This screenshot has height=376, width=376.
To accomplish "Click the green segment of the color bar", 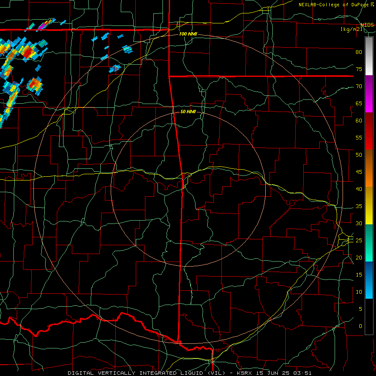I will coord(369,243).
